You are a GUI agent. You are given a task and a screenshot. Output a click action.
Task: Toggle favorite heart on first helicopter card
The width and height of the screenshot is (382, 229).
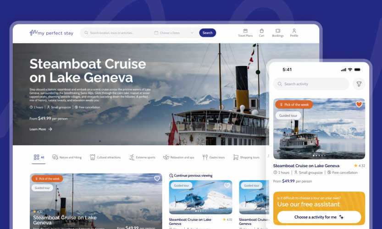227,185
